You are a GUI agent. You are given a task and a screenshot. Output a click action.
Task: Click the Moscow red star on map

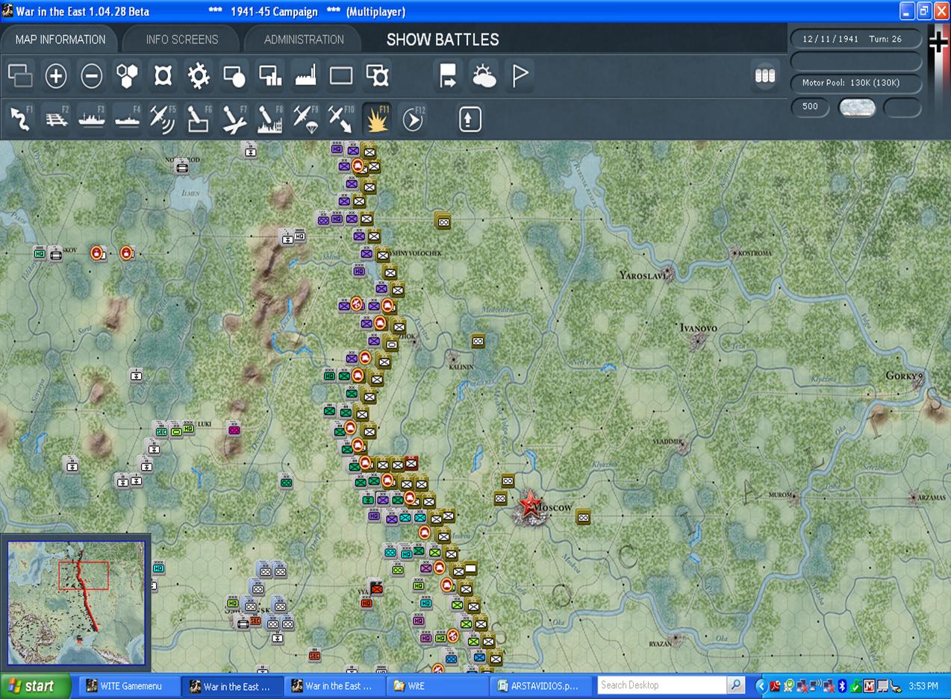529,504
